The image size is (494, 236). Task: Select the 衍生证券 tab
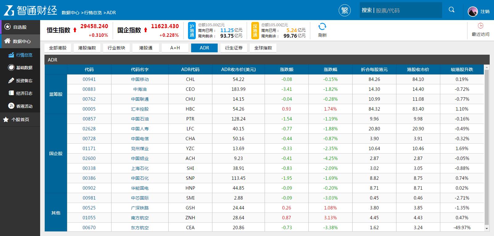[x=234, y=48]
